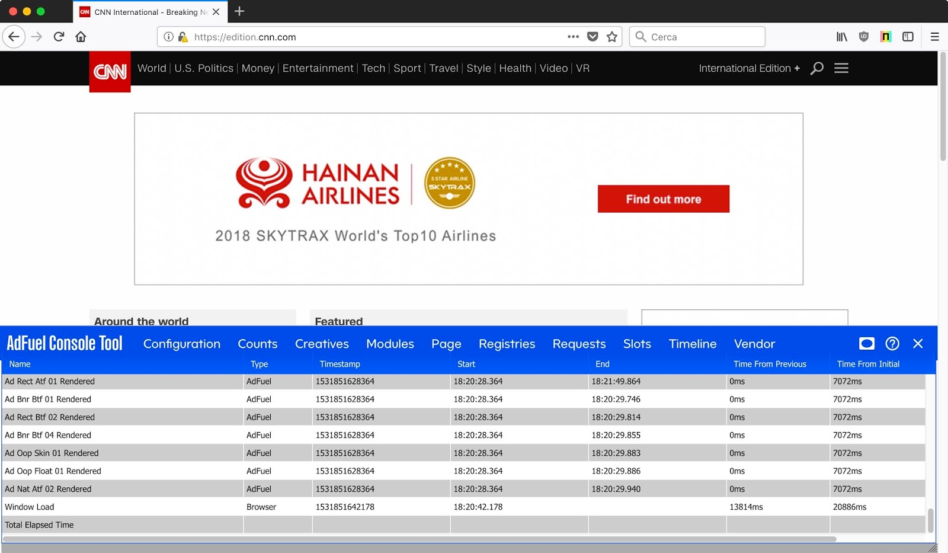Select the Slots tab

point(637,344)
